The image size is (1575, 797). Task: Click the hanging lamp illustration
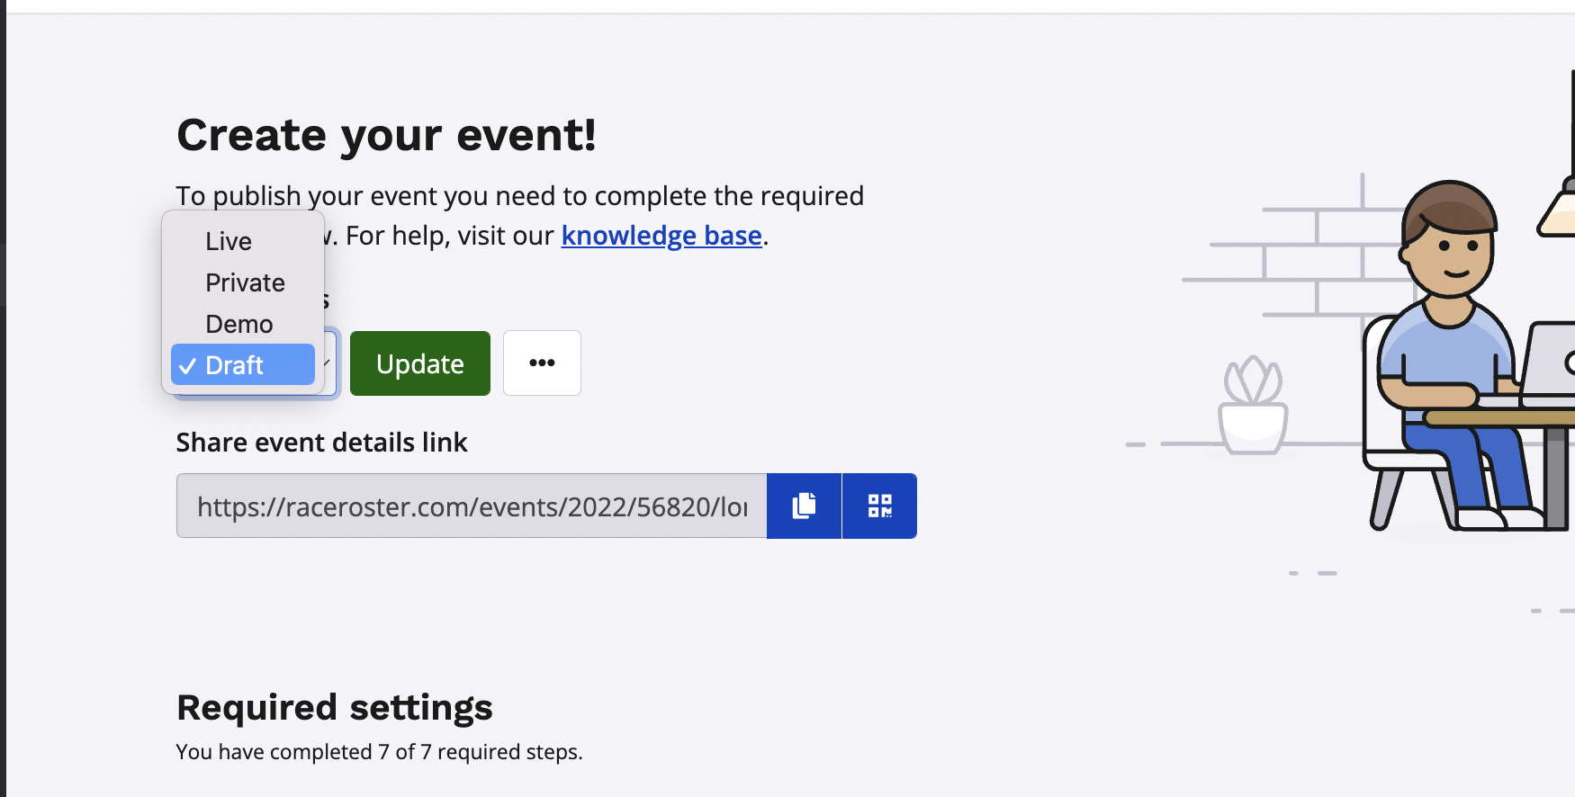click(1559, 211)
